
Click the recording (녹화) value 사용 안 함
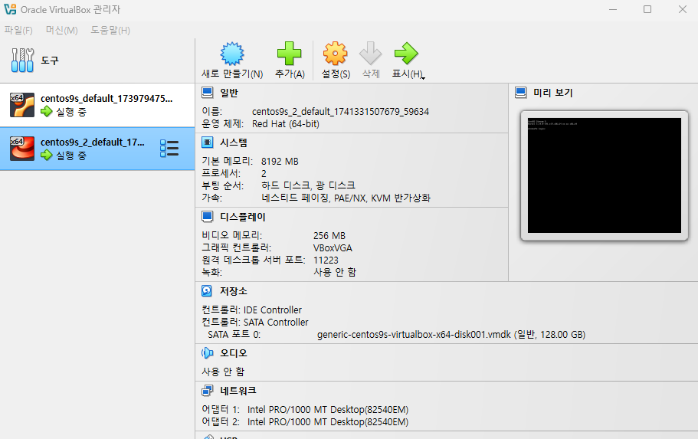pyautogui.click(x=335, y=272)
